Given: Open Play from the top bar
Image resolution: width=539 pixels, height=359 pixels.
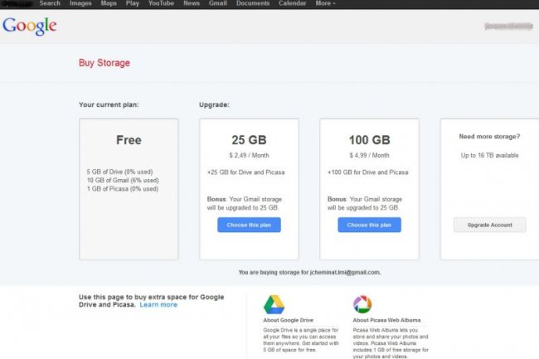Looking at the screenshot, I should pos(133,3).
